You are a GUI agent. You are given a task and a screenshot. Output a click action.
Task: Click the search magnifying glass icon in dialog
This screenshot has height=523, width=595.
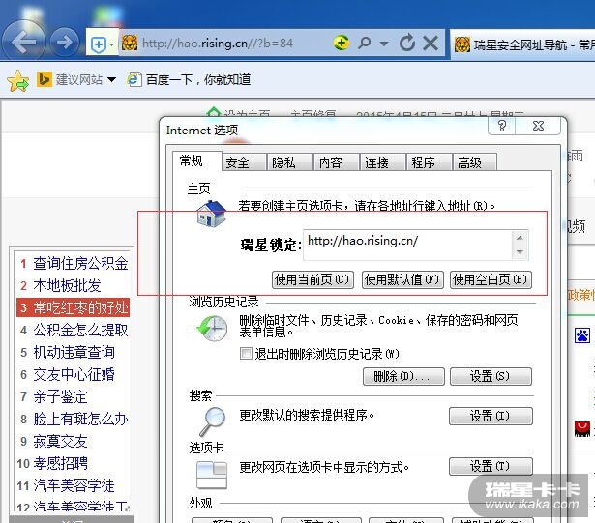[213, 421]
